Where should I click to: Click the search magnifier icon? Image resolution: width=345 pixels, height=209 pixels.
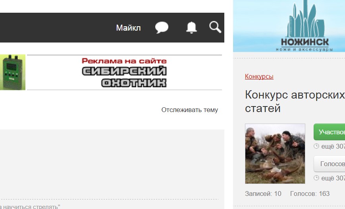(x=215, y=27)
